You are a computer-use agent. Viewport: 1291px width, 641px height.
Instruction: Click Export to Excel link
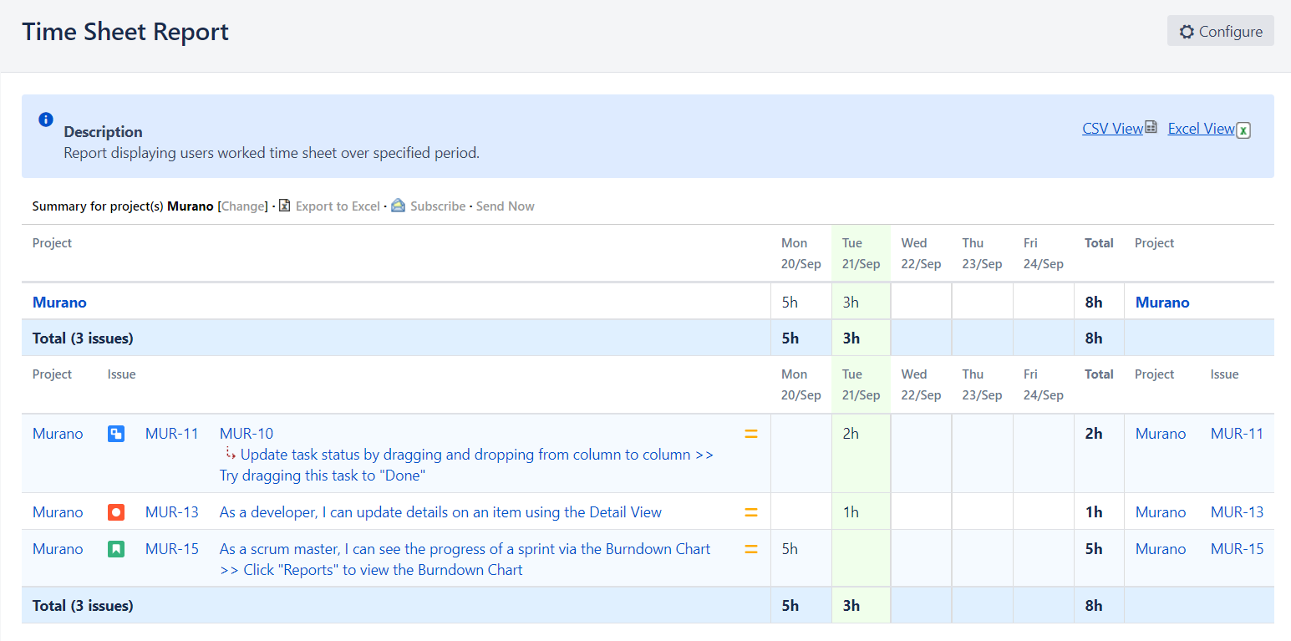pos(337,206)
